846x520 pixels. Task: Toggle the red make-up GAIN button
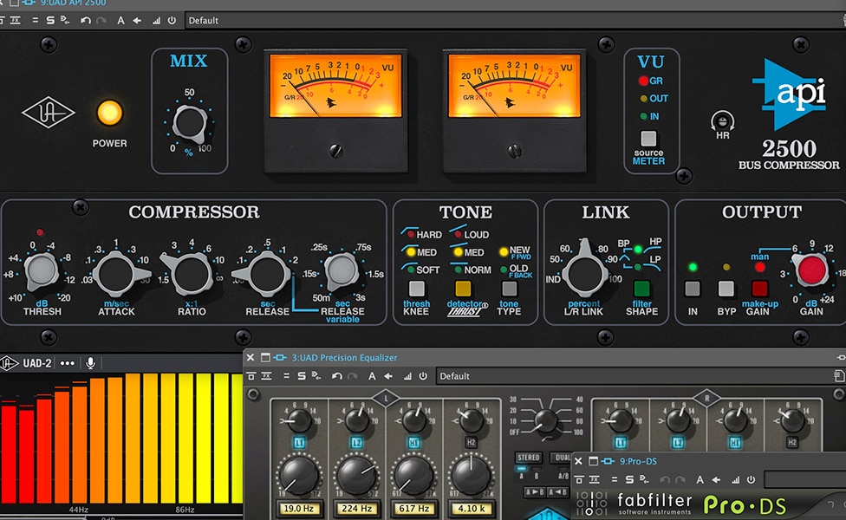tap(759, 289)
